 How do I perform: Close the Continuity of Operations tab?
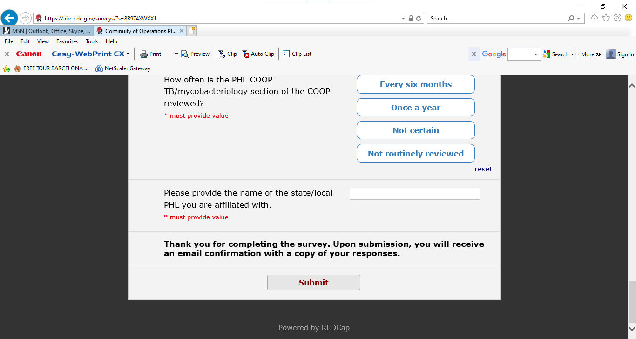(x=182, y=31)
